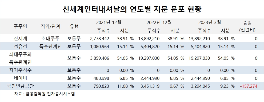The image size is (264, 102).
Task: Click the 특수관계인 relation cell for 정유경
Action: pyautogui.click(x=50, y=47)
